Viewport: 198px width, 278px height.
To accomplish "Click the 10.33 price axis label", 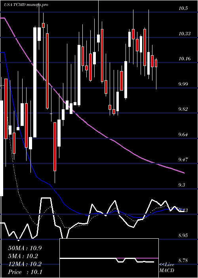I will click(x=185, y=33).
